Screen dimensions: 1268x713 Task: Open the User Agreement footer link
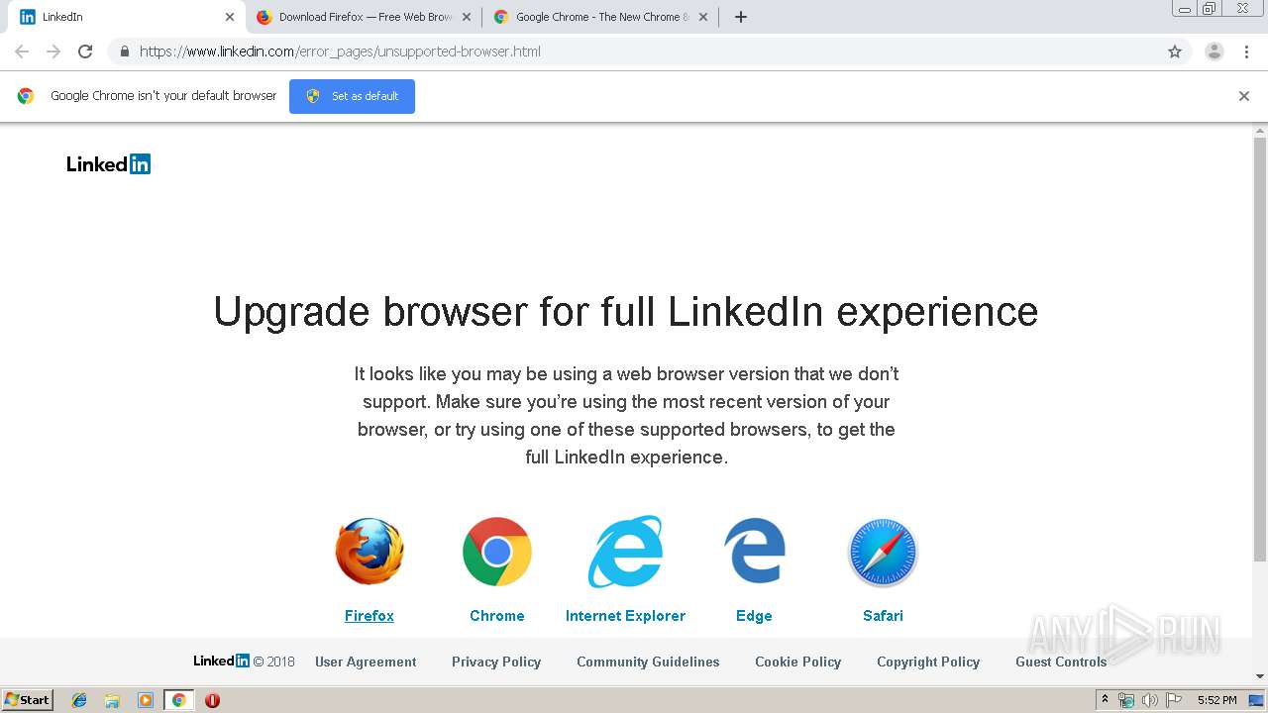tap(366, 662)
